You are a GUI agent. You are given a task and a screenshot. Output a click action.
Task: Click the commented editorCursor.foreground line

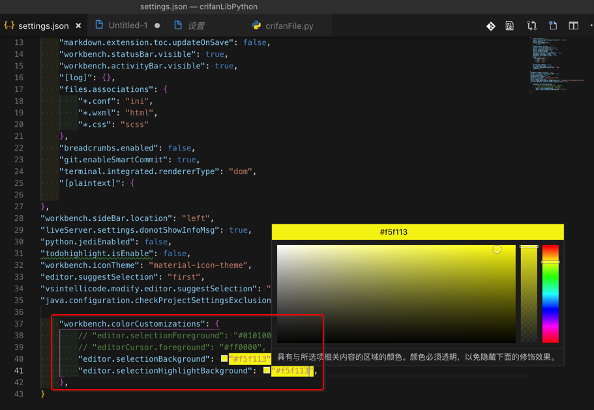[x=172, y=347]
